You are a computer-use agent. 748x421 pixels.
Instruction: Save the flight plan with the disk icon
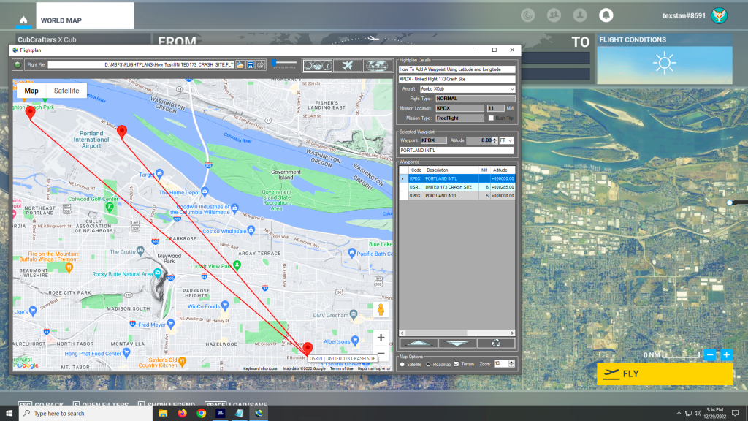pos(251,65)
